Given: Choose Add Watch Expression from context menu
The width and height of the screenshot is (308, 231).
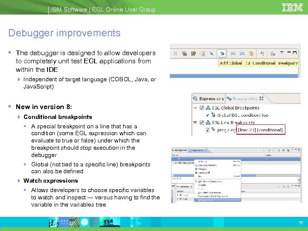Looking at the screenshot, I should point(217,181).
